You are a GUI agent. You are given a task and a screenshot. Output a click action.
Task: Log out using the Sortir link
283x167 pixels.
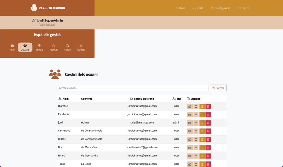tap(244, 8)
